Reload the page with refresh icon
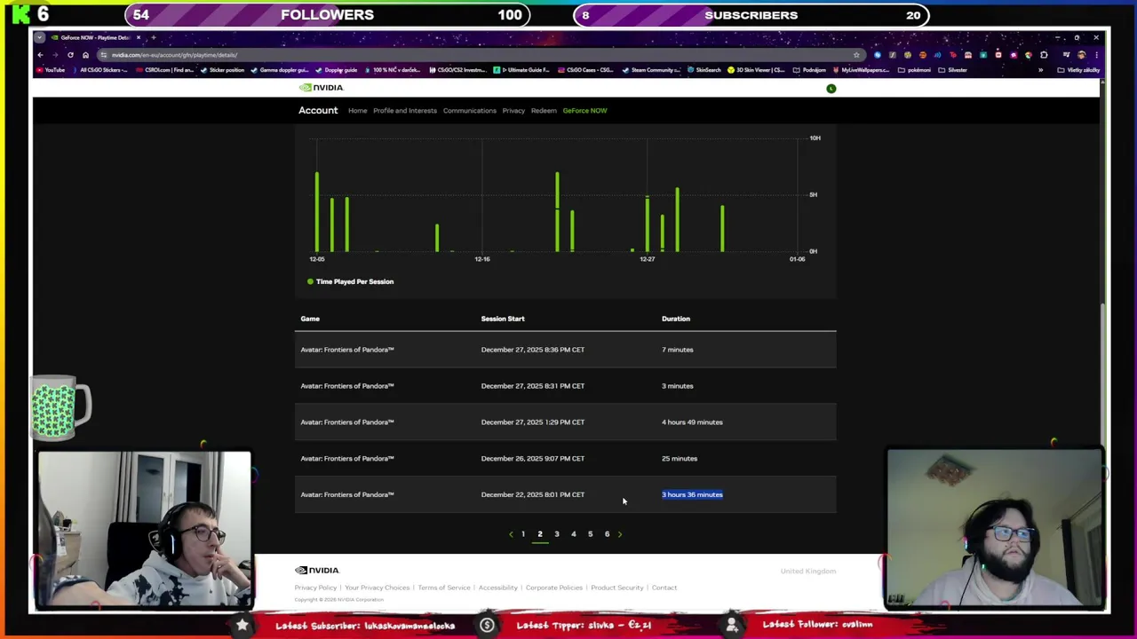The height and width of the screenshot is (639, 1137). click(x=70, y=55)
